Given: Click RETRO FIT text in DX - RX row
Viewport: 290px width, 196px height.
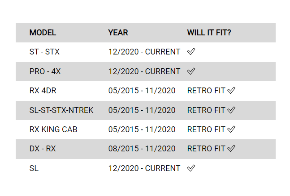Looking at the screenshot, I should tap(206, 149).
